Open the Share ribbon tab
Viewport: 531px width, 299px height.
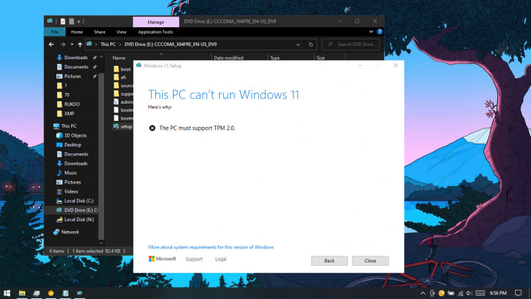[100, 32]
